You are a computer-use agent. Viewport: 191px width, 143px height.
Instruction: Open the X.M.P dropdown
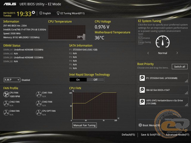pos(12,80)
